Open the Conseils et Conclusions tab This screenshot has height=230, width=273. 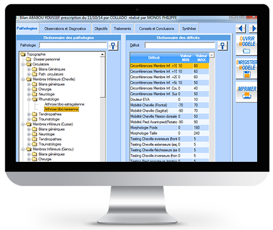point(157,29)
